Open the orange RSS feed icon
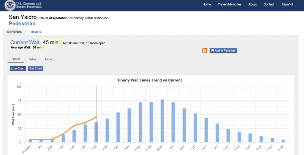The width and height of the screenshot is (304, 155). [x=205, y=50]
